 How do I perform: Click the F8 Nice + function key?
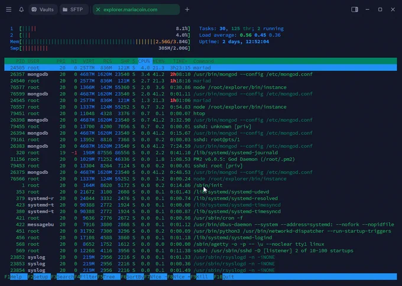[x=179, y=277]
